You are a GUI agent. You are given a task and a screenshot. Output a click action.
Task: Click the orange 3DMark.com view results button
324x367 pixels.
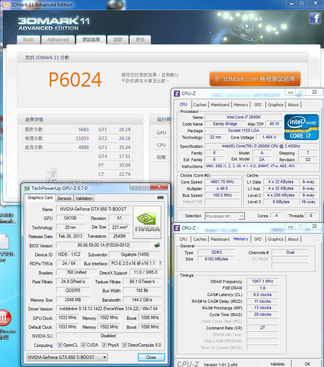tap(255, 79)
